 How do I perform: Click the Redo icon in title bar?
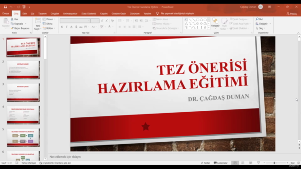pos(18,7)
